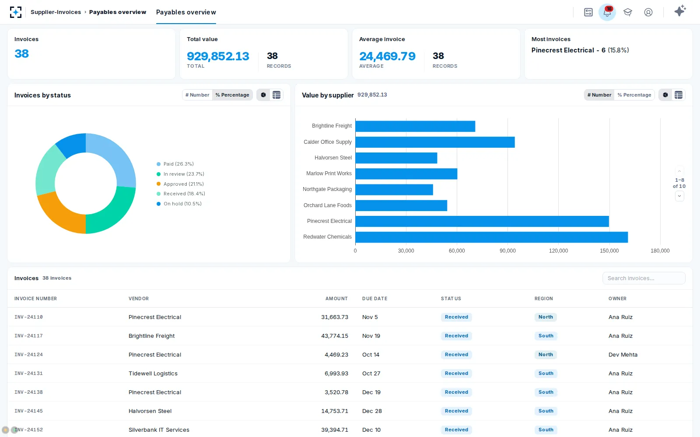Viewport: 700px width, 437px height.
Task: Switch Invoices by status to chart view
Action: tap(263, 95)
